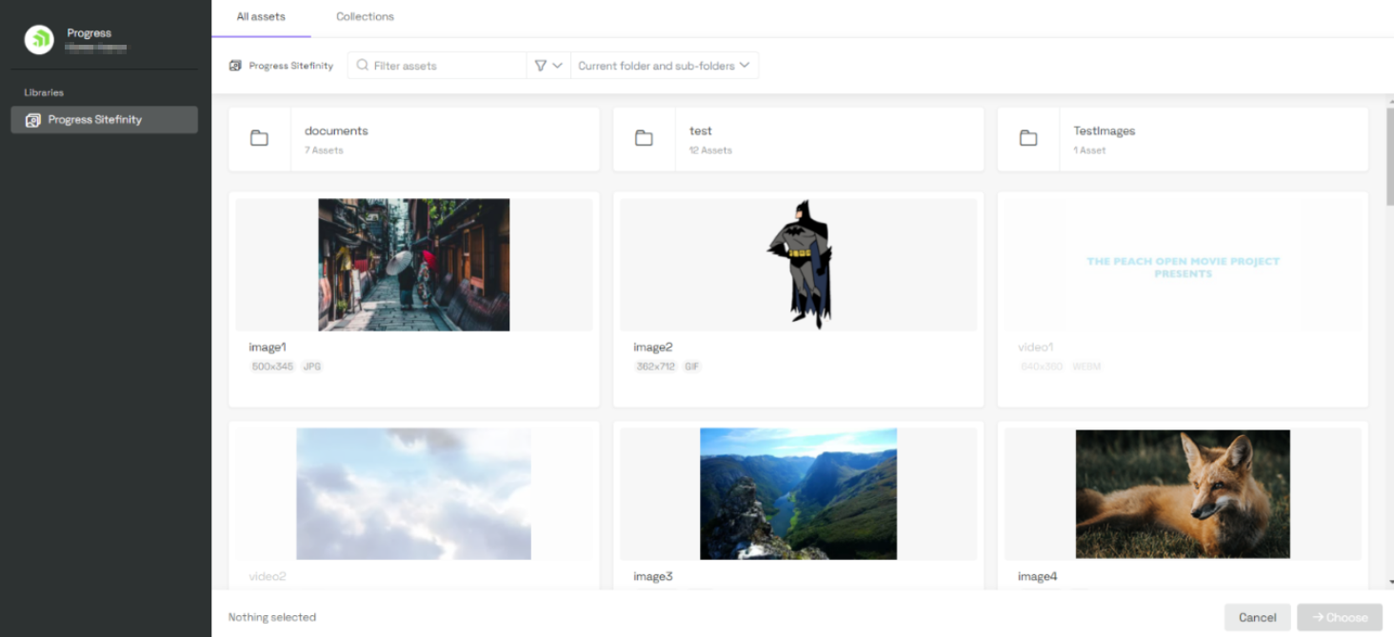Click the library icon beside the Filter assets field

pos(235,66)
